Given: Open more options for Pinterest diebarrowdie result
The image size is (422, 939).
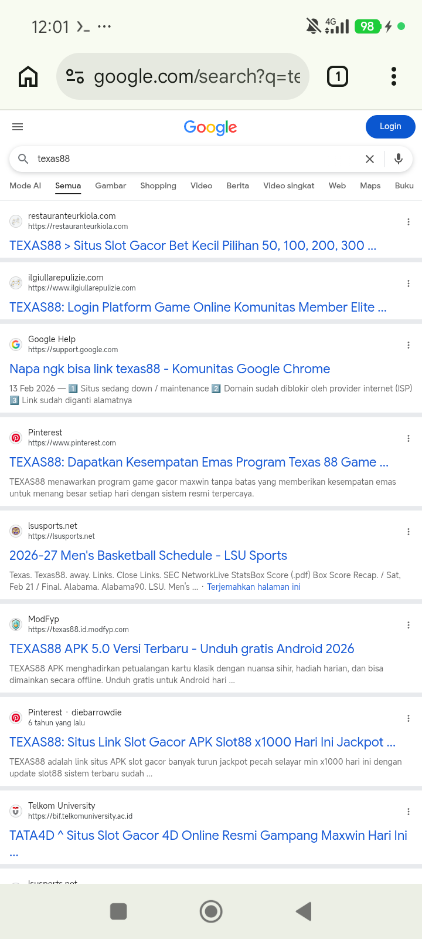Looking at the screenshot, I should [409, 718].
